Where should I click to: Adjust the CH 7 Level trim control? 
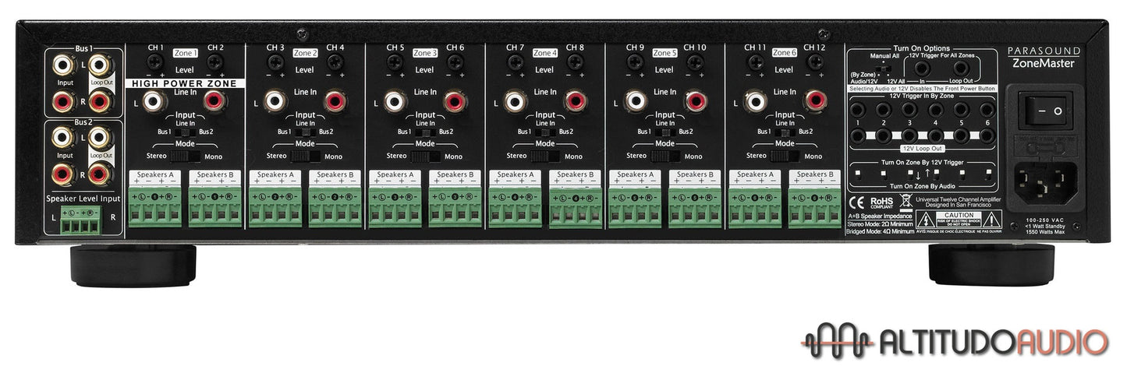pyautogui.click(x=516, y=64)
